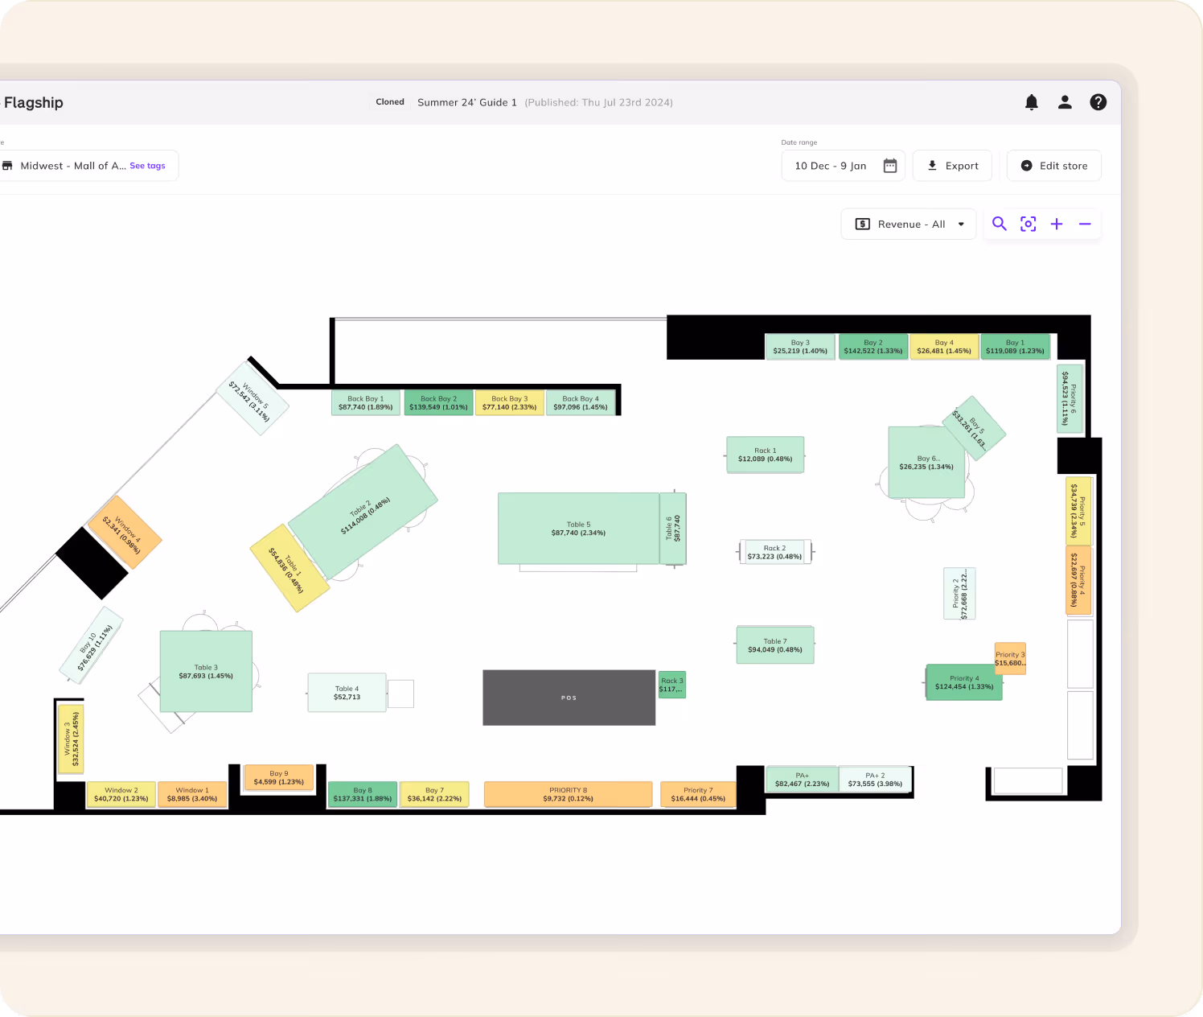This screenshot has width=1203, height=1017.
Task: Select the Bay 4 fixture $26,481
Action: click(944, 347)
